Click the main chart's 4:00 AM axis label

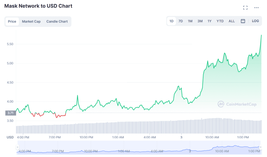pyautogui.click(x=150, y=137)
